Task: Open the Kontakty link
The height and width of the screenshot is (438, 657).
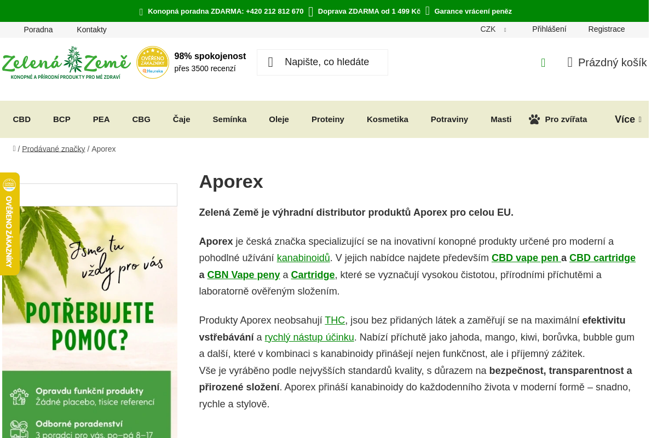Action: click(91, 30)
